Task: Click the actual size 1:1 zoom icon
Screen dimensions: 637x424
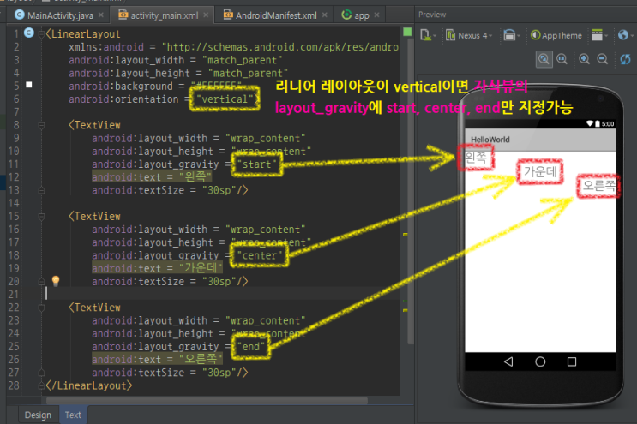Action: (x=562, y=59)
